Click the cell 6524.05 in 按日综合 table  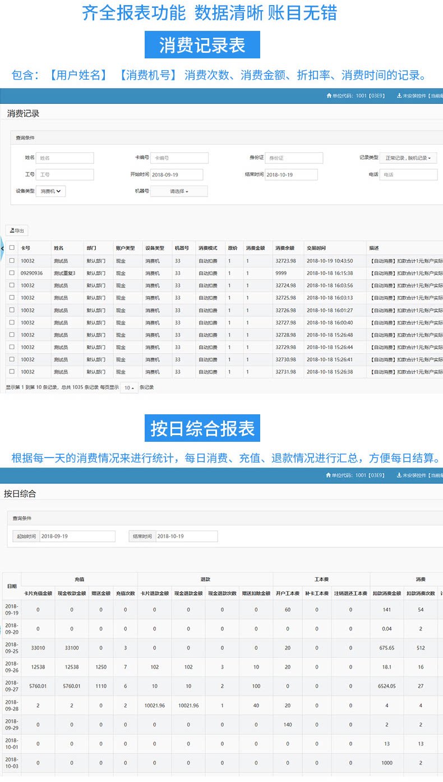click(387, 686)
